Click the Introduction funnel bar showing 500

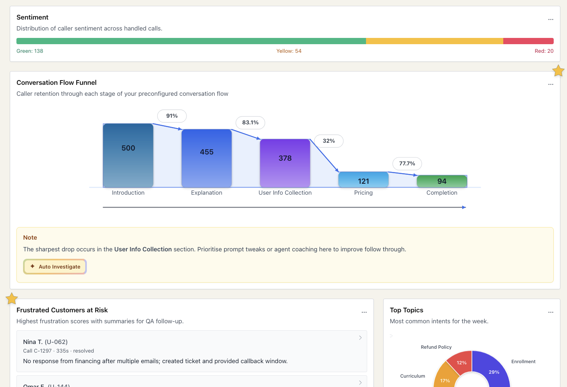click(x=128, y=156)
